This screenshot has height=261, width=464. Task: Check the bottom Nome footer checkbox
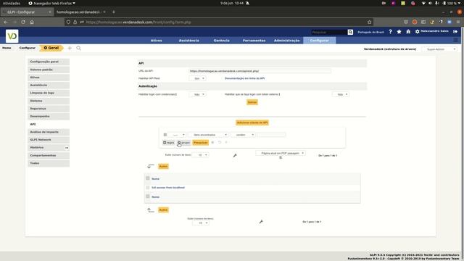point(148,196)
